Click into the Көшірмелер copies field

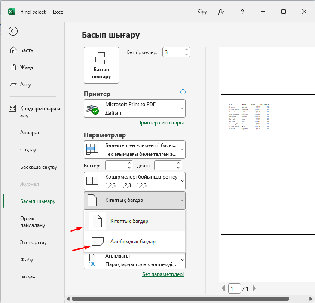[x=174, y=52]
